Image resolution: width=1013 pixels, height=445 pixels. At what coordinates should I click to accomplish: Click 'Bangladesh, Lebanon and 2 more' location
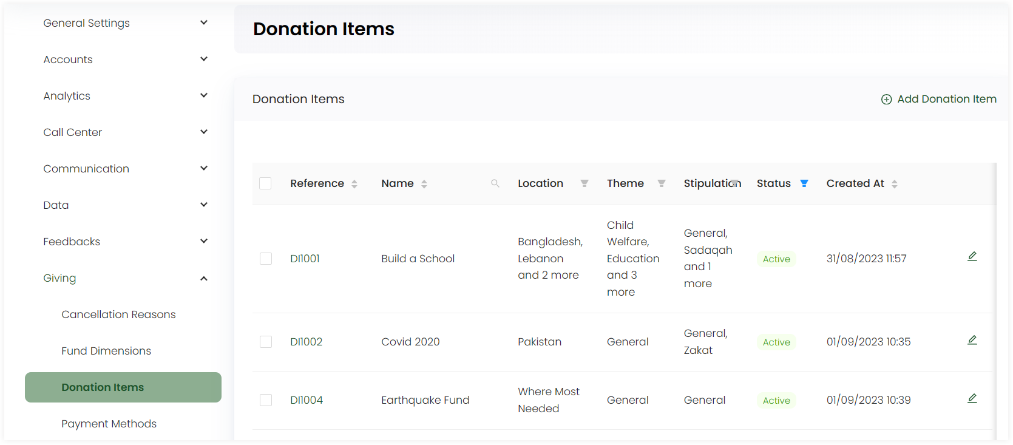tap(550, 259)
